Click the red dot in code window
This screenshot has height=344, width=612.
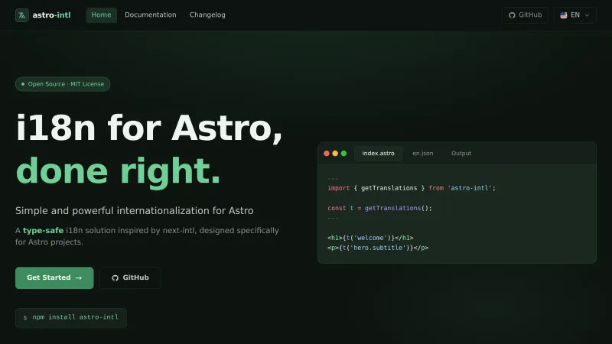point(327,153)
